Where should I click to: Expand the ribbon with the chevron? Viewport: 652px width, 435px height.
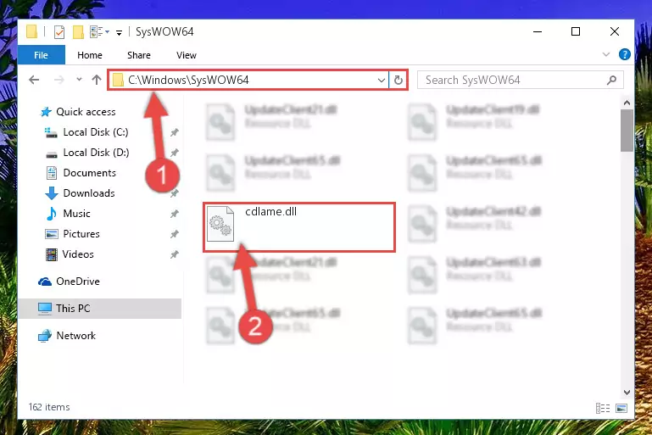[606, 54]
